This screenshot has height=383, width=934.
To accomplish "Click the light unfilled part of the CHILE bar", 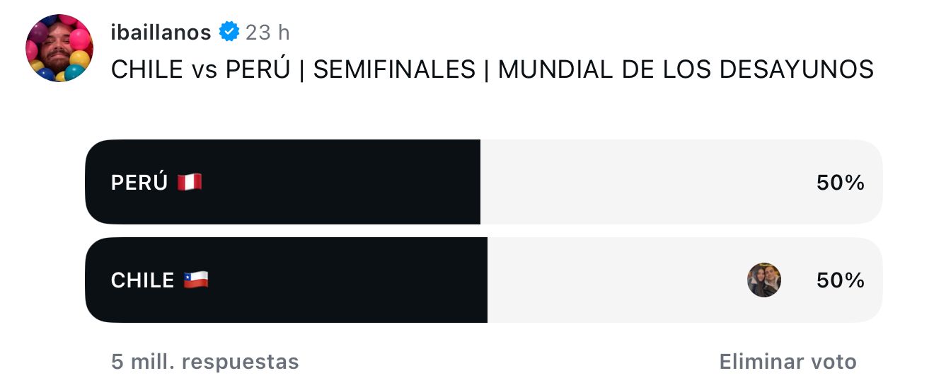I will (x=685, y=280).
